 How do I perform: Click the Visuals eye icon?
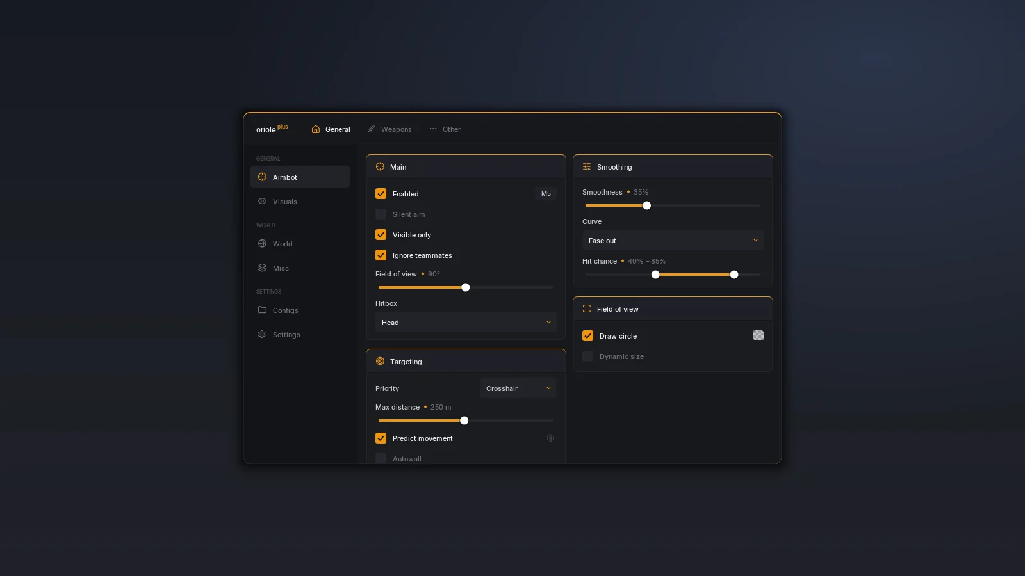pos(262,201)
